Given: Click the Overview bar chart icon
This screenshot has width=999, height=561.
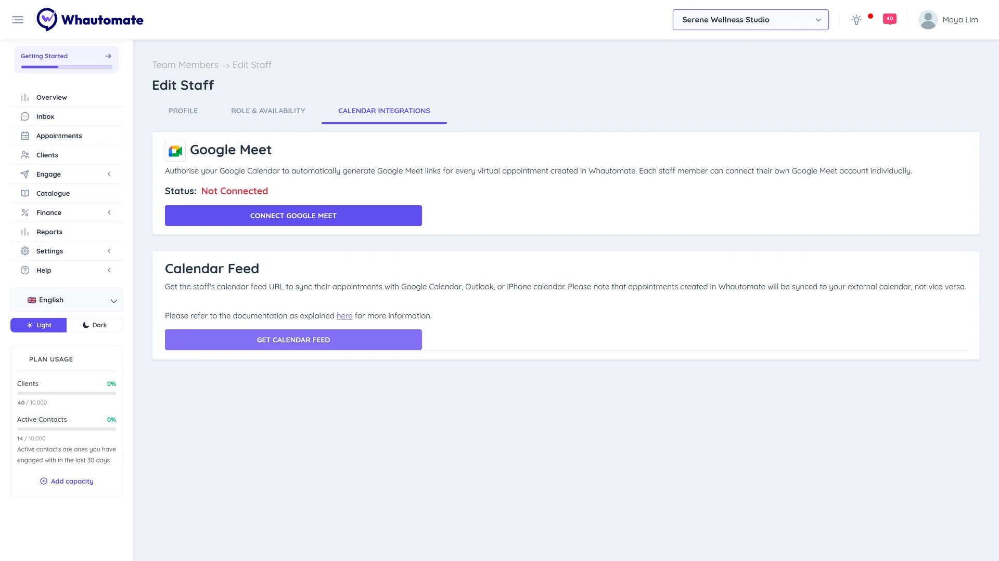Looking at the screenshot, I should tap(25, 98).
